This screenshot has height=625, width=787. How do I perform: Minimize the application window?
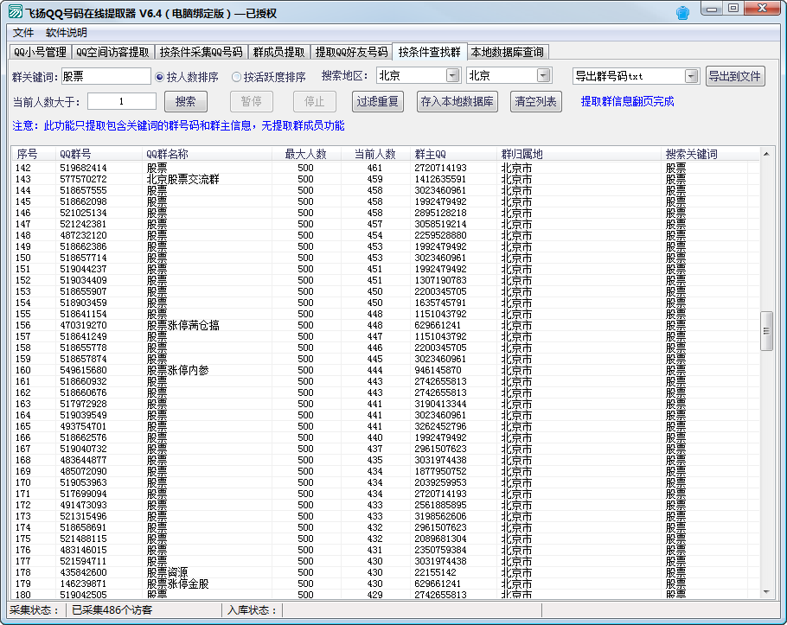coord(712,9)
